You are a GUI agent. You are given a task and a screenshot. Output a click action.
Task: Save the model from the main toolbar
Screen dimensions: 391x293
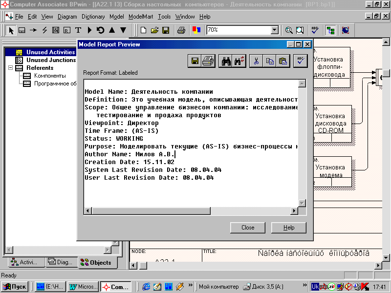pyautogui.click(x=166, y=30)
